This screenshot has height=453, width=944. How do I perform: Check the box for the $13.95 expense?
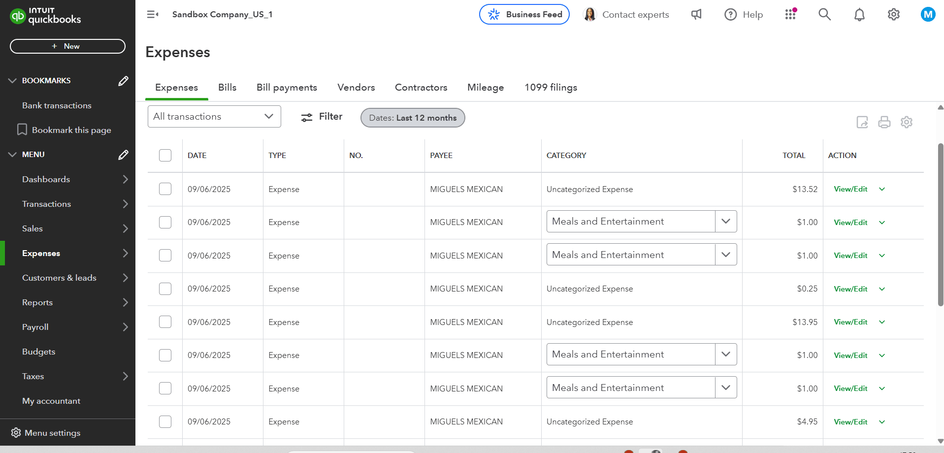[165, 322]
